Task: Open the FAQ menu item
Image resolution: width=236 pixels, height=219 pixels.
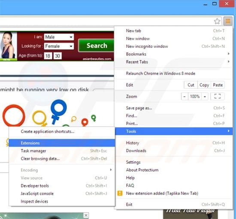Action: 173,186
